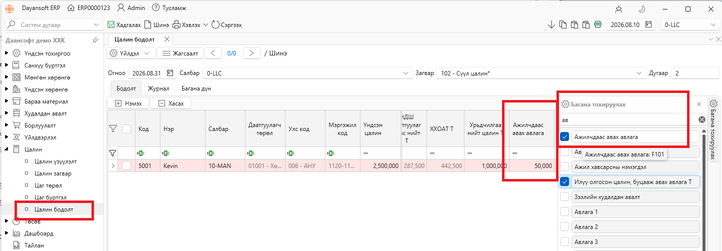Image resolution: width=722 pixels, height=251 pixels.
Task: Open Үйлдвэрлэл menu item
Action: (40, 137)
